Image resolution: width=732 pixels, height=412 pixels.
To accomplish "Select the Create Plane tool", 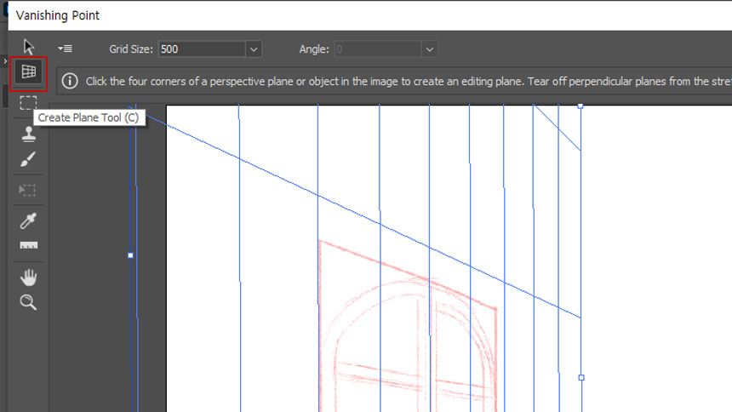I will [28, 72].
